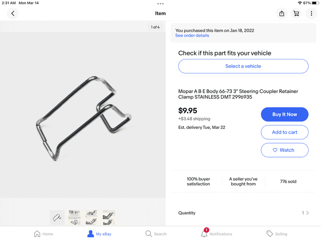Tap the main steering clamp photo

point(83,116)
